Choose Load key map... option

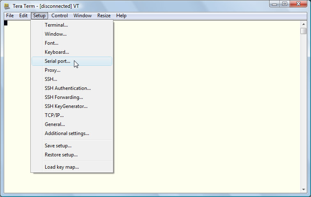tap(62, 167)
